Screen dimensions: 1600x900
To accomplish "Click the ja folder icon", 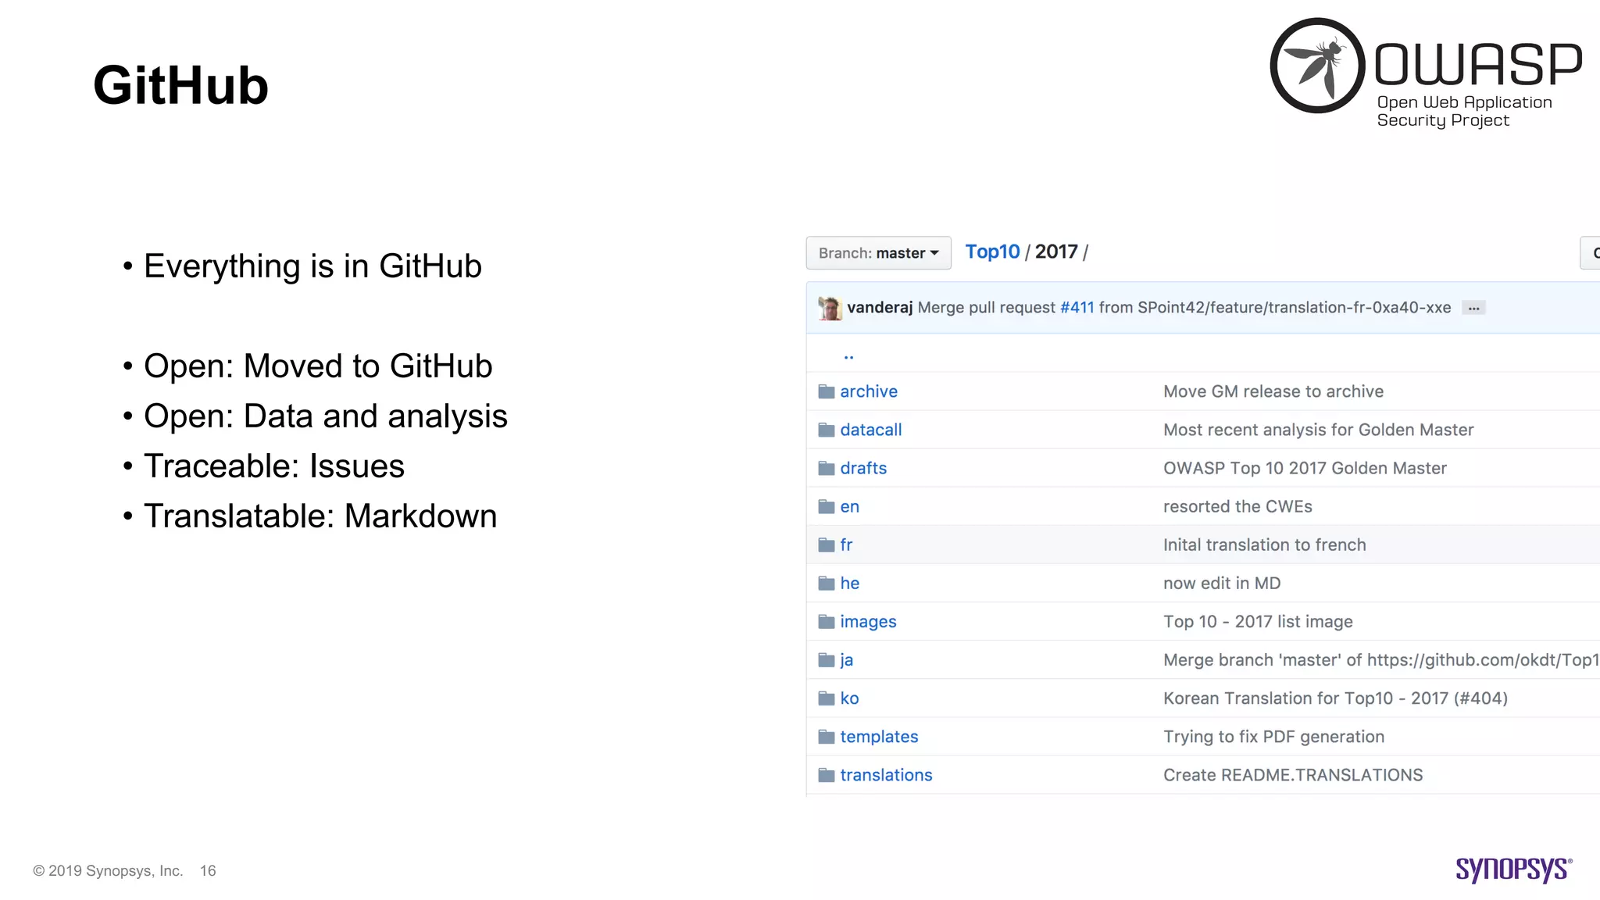I will coord(827,659).
